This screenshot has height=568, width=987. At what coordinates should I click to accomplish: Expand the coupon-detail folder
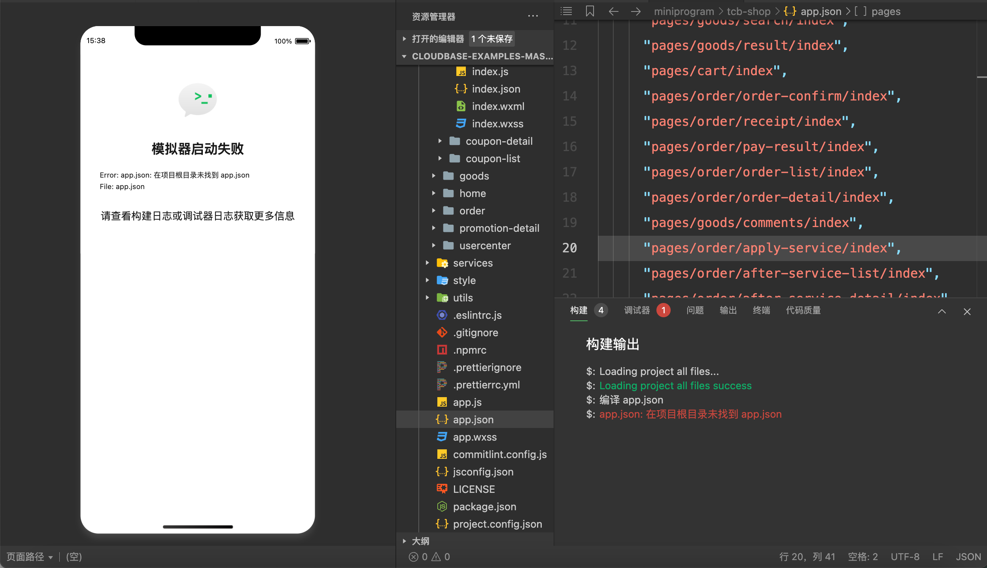pos(440,141)
